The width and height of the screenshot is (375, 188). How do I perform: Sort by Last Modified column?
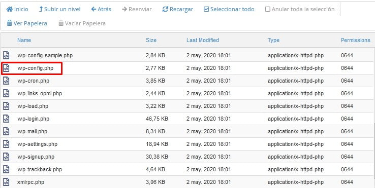pos(203,40)
